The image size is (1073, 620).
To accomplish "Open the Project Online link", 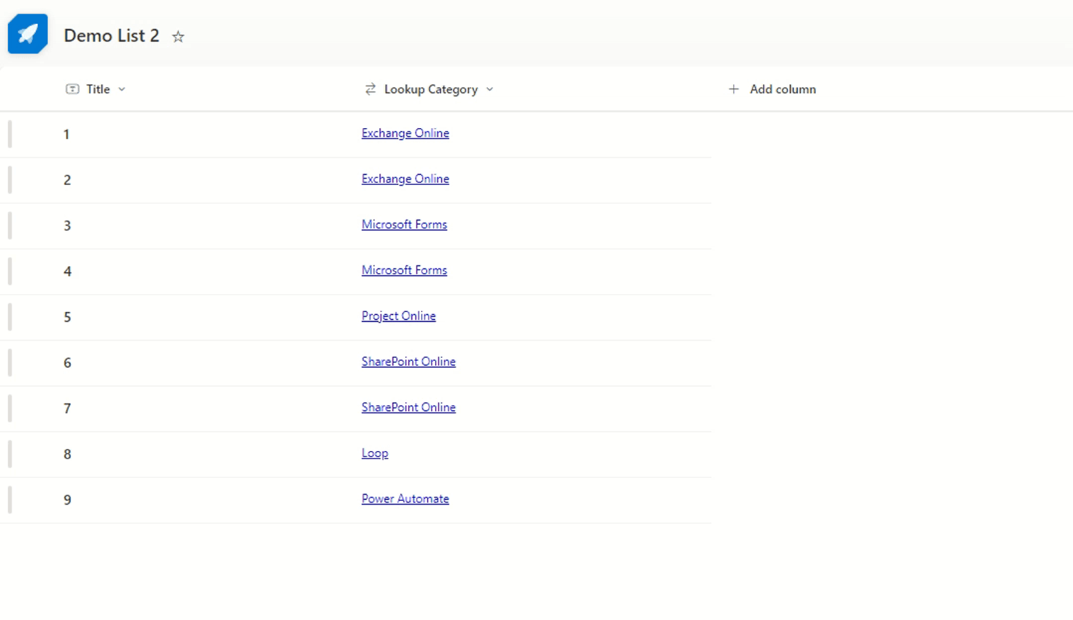I will (399, 316).
